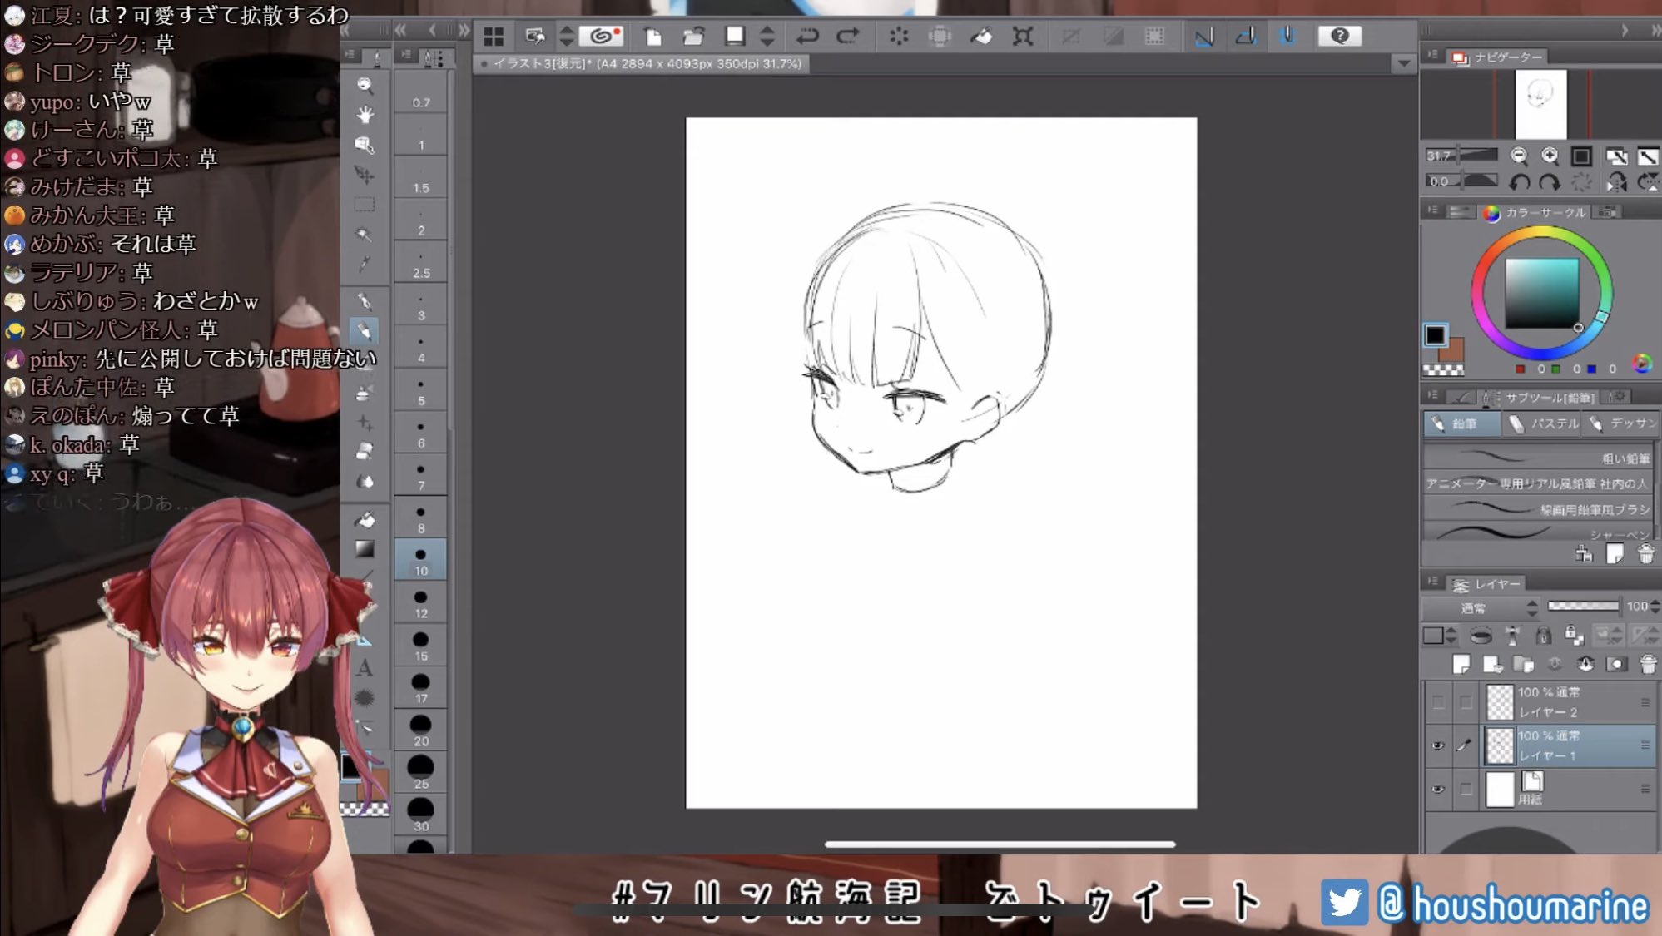
Task: Create a new layer folder
Action: point(1524,664)
